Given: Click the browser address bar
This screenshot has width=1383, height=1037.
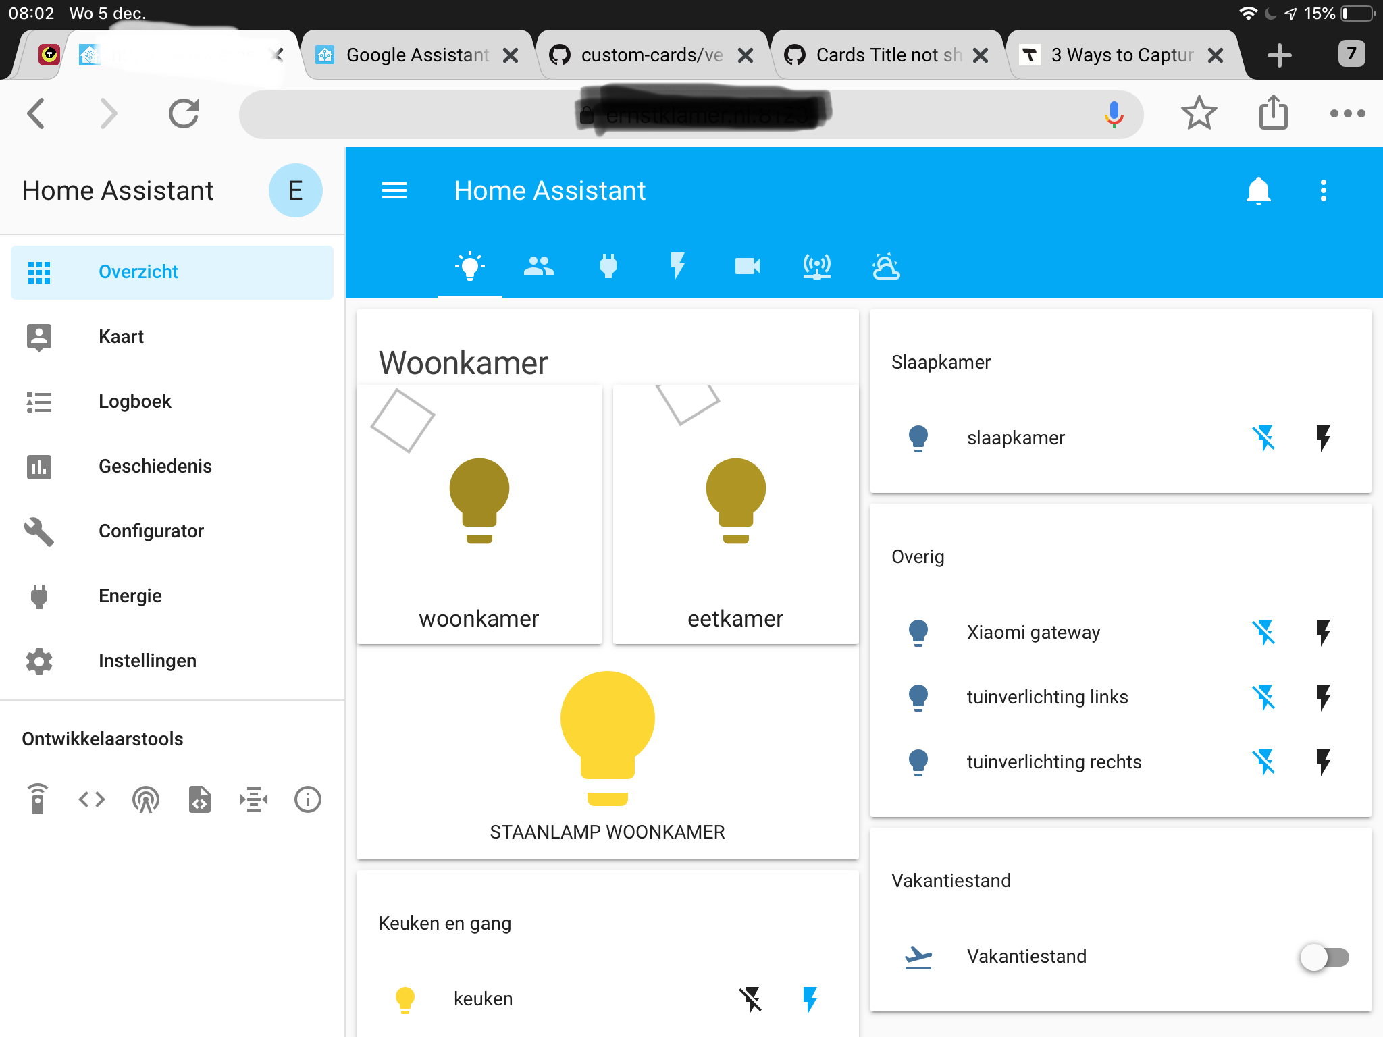Looking at the screenshot, I should (691, 115).
